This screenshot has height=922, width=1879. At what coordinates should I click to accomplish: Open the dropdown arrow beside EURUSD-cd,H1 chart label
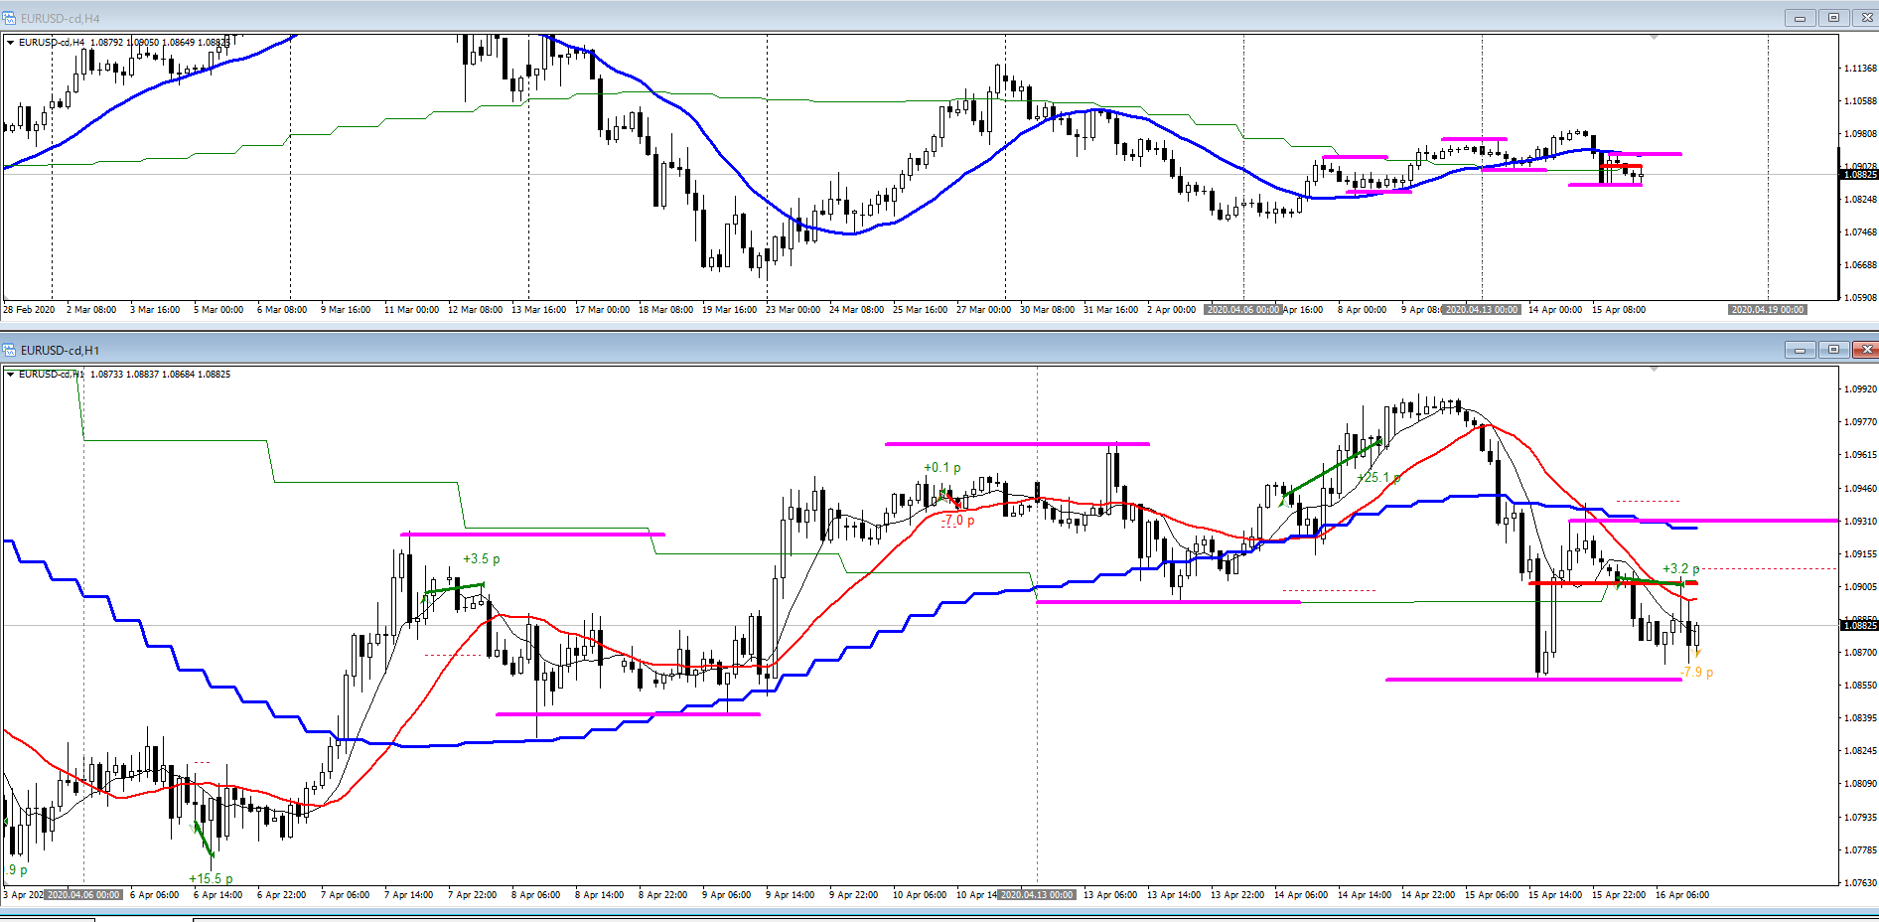10,375
